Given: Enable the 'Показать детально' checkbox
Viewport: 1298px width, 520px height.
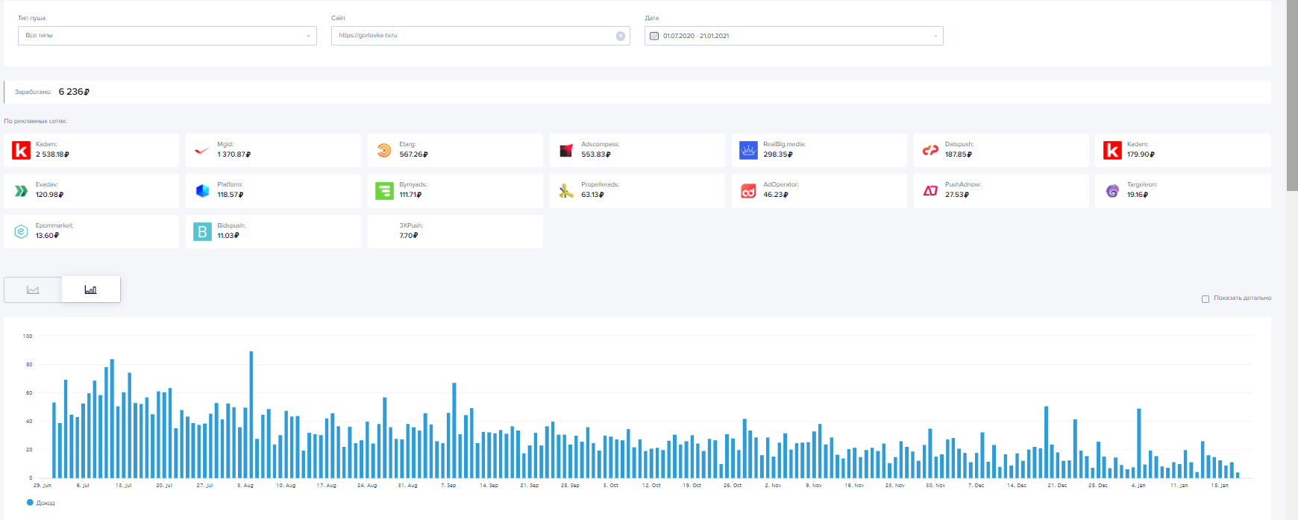Looking at the screenshot, I should click(x=1205, y=298).
